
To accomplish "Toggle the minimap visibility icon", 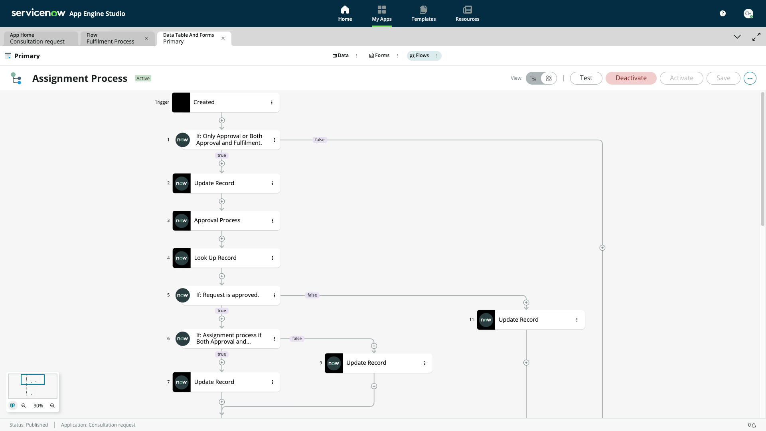I will point(13,405).
